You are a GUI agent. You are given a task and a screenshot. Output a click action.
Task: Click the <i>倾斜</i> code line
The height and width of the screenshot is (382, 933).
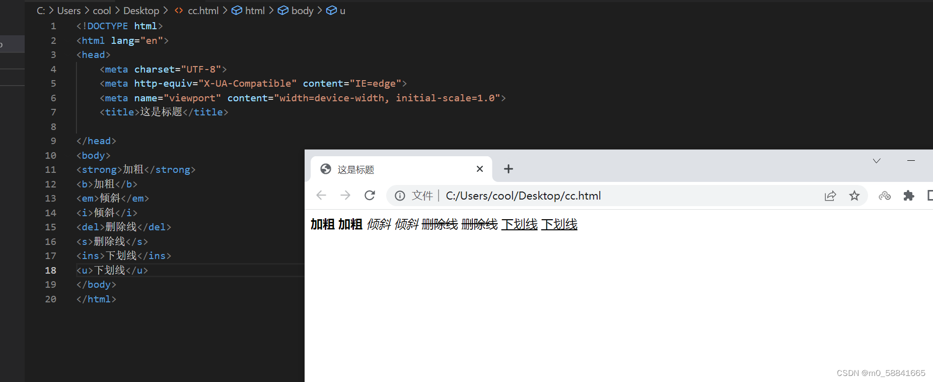(x=107, y=213)
